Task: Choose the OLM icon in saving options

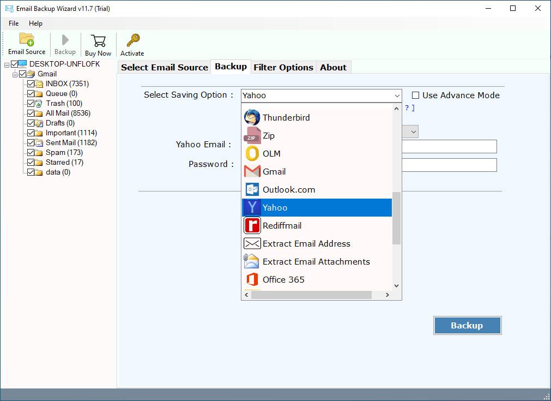Action: 252,154
